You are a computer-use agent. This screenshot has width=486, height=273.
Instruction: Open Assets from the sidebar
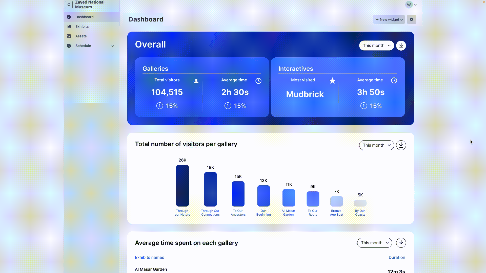click(x=81, y=36)
